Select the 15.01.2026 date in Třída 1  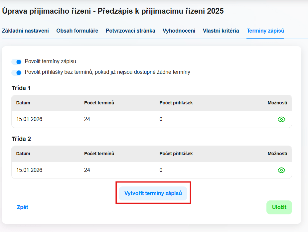point(29,119)
